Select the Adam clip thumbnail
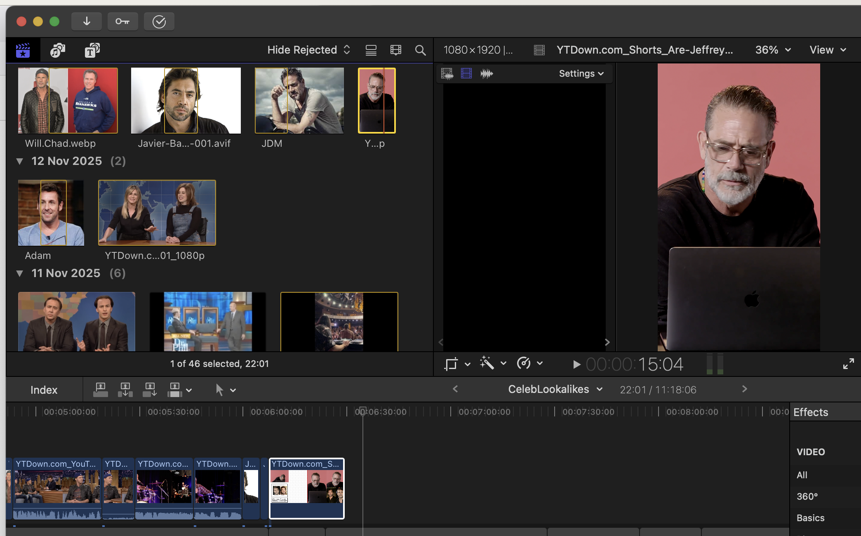 pyautogui.click(x=51, y=213)
